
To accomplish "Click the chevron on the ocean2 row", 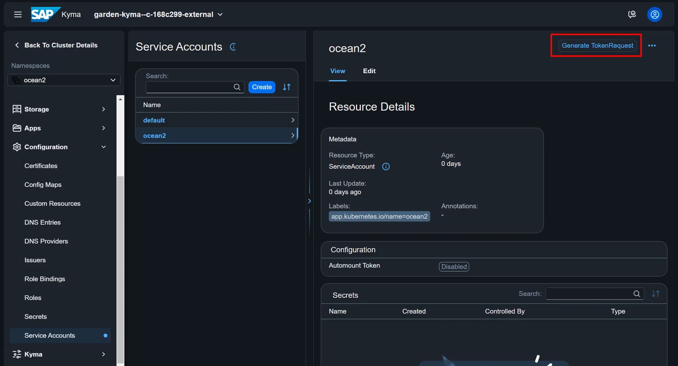I will (293, 135).
